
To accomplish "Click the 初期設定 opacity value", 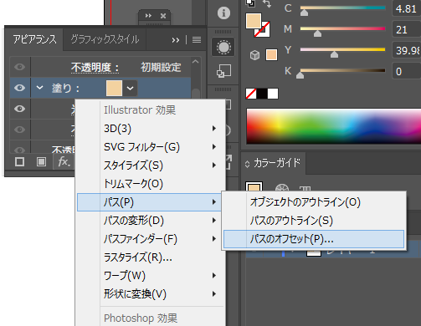I will coord(161,68).
